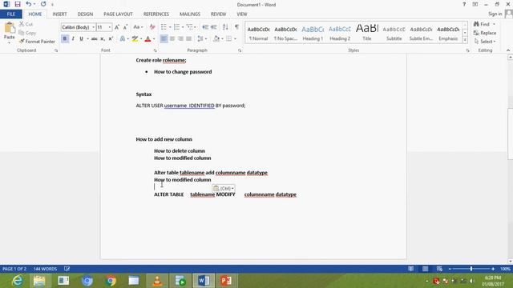The height and width of the screenshot is (288, 513).
Task: Switch to the INSERT tab
Action: coord(59,14)
